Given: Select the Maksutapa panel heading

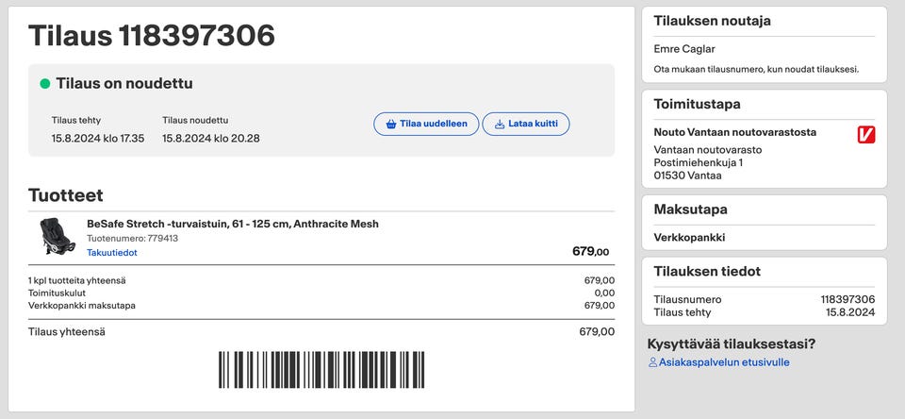Looking at the screenshot, I should click(x=690, y=209).
